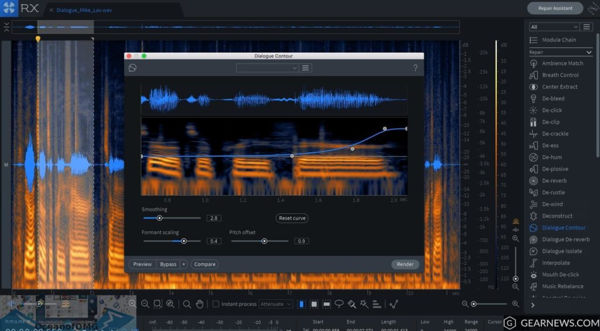Click the find similar event icon
The image size is (600, 331).
[x=394, y=304]
